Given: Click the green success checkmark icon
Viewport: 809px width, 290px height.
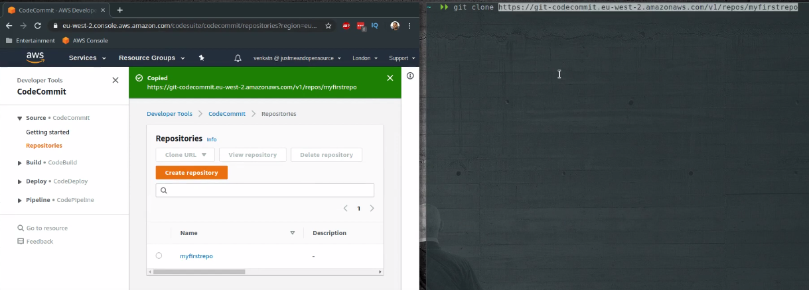Looking at the screenshot, I should (139, 78).
